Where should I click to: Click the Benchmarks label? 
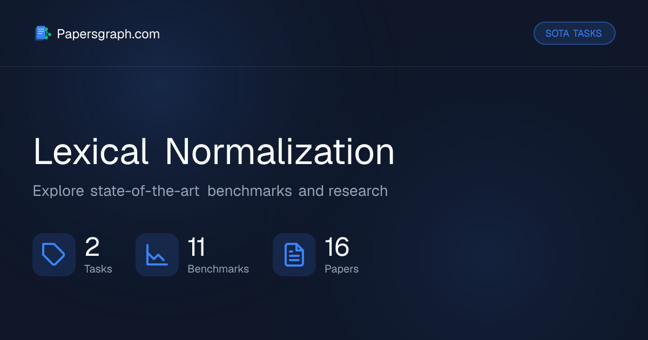[x=218, y=269]
